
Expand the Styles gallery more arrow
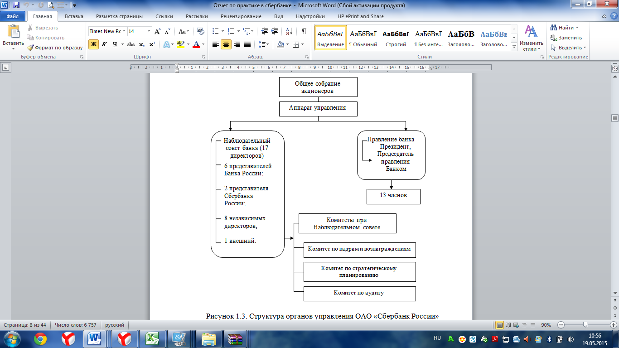pos(514,47)
